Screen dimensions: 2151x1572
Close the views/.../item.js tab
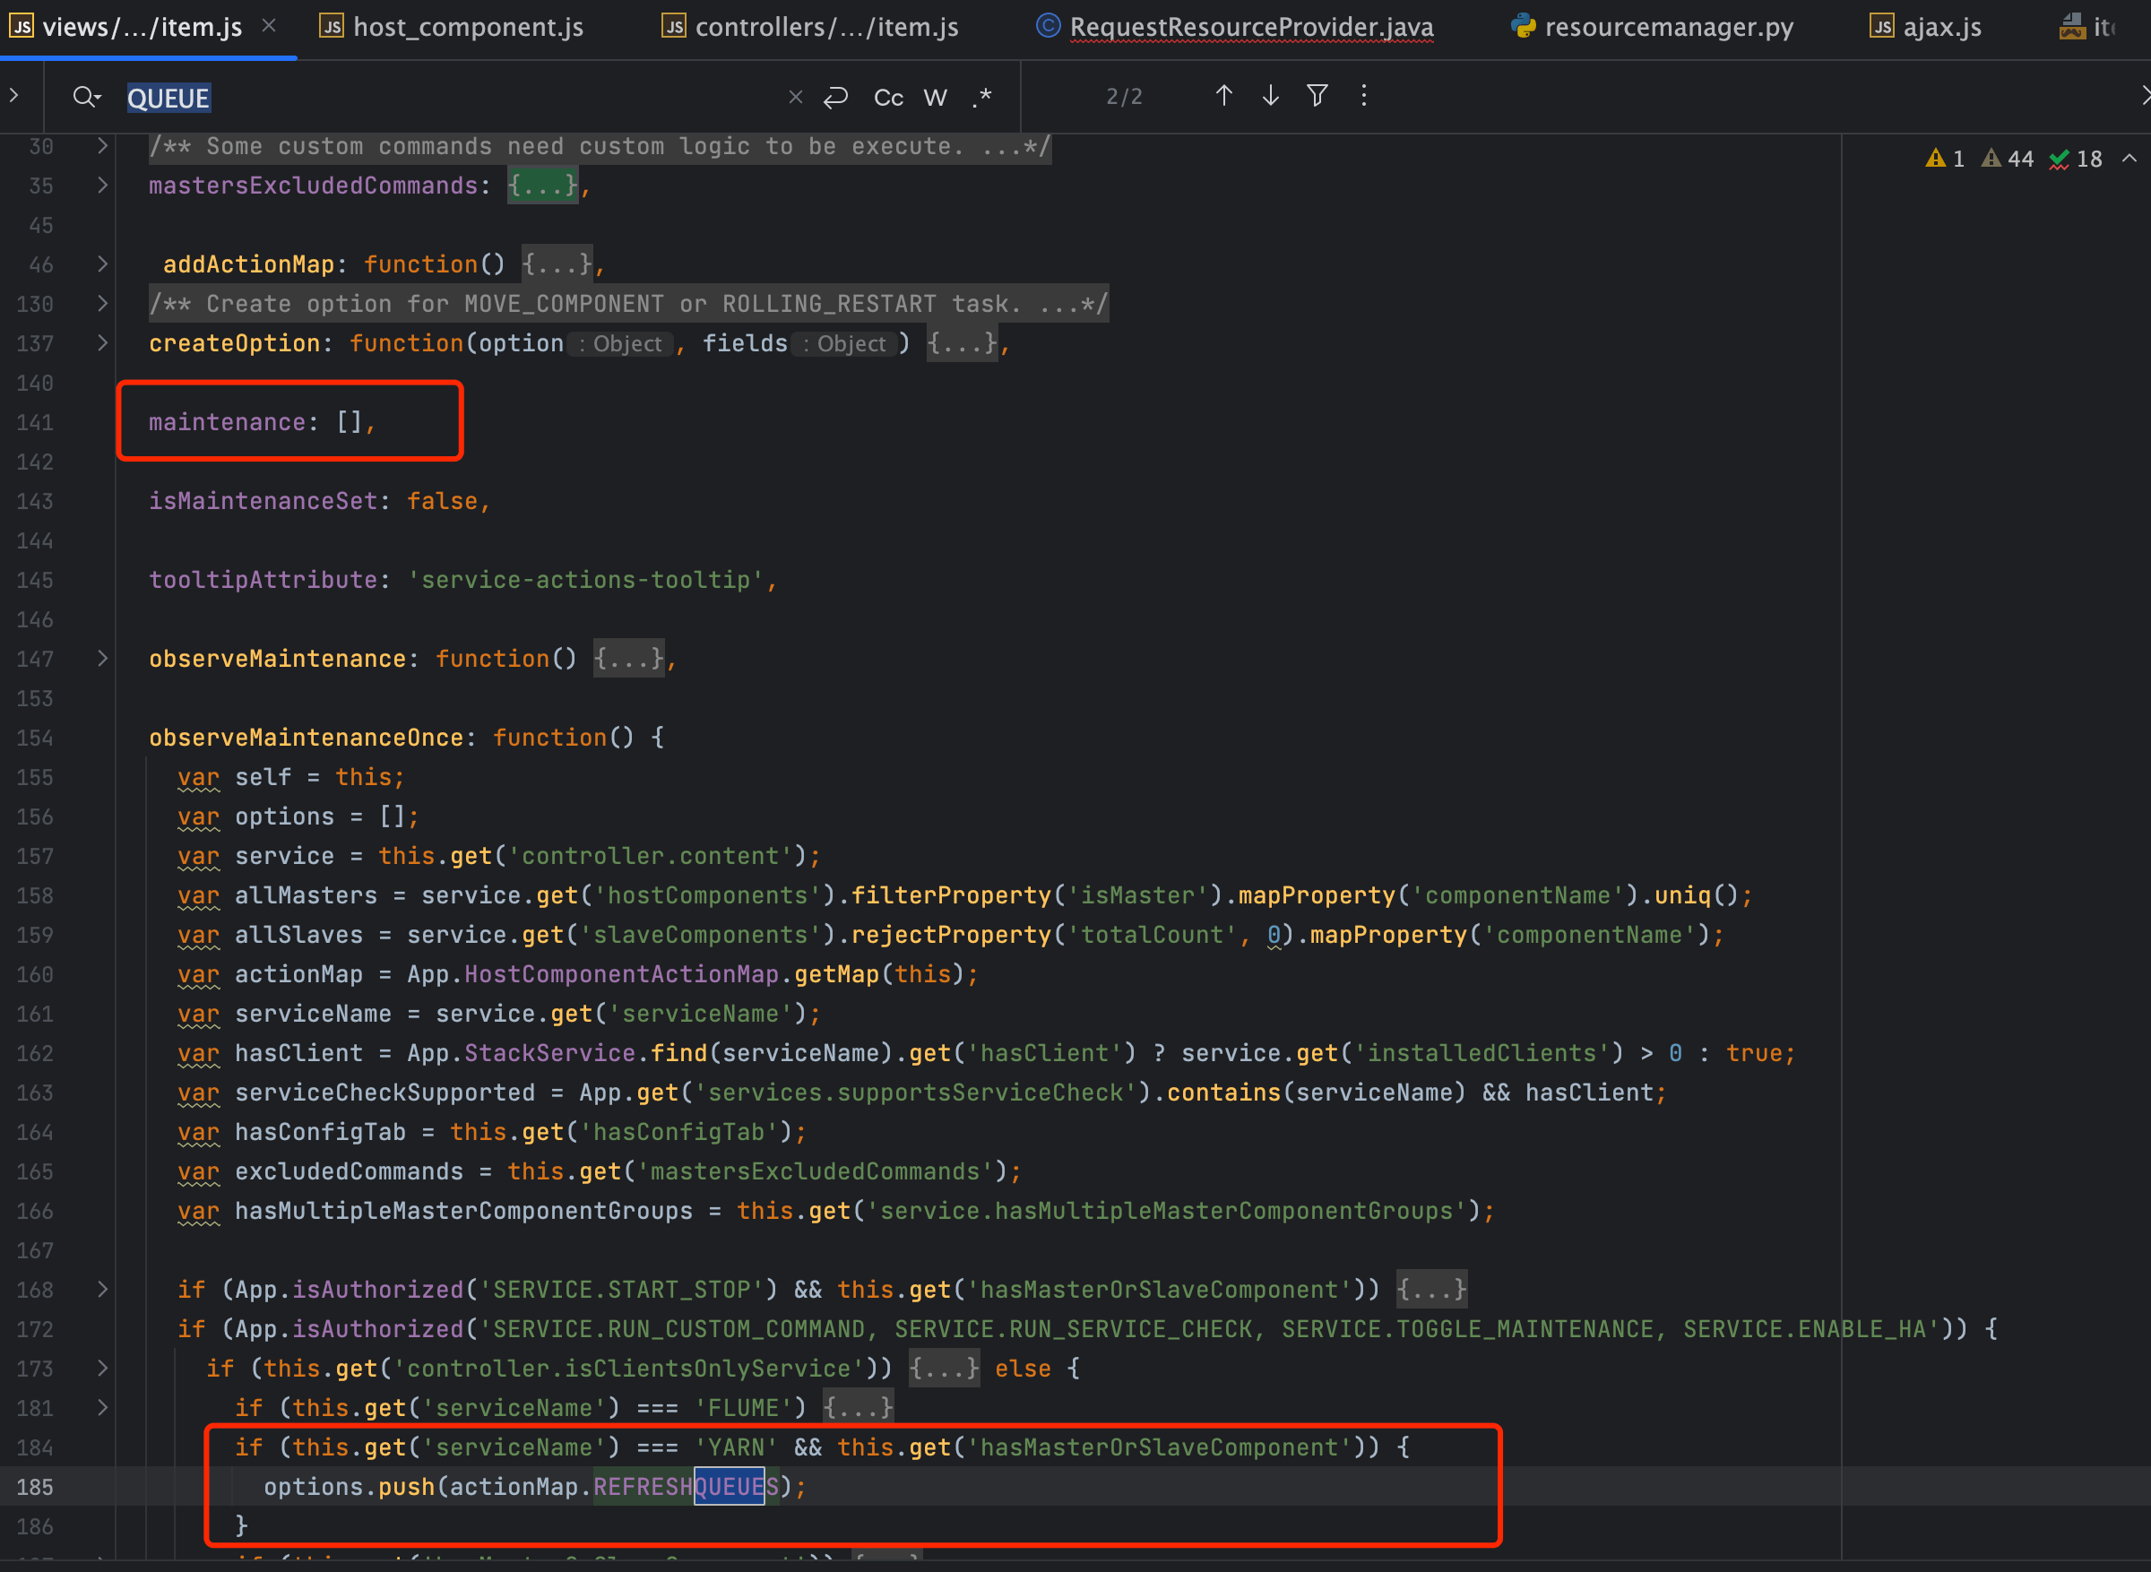click(x=269, y=26)
